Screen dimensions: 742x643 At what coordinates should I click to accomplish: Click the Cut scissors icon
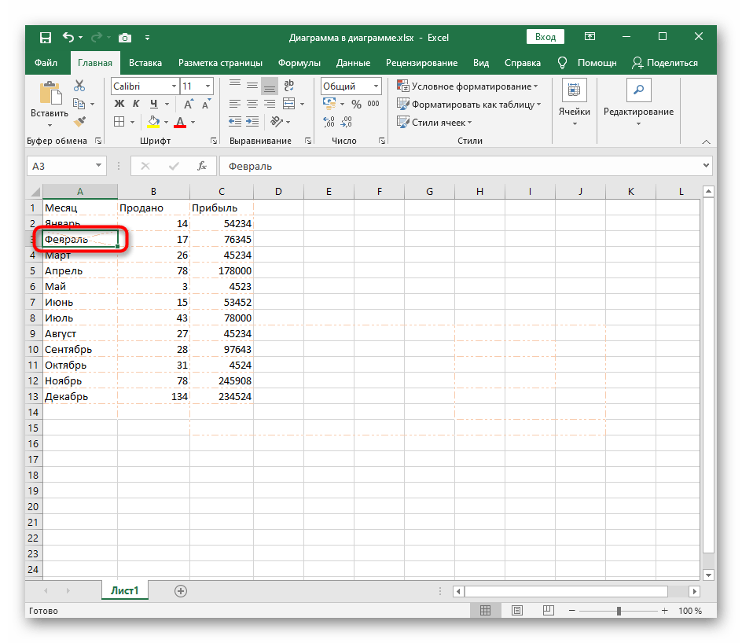79,86
